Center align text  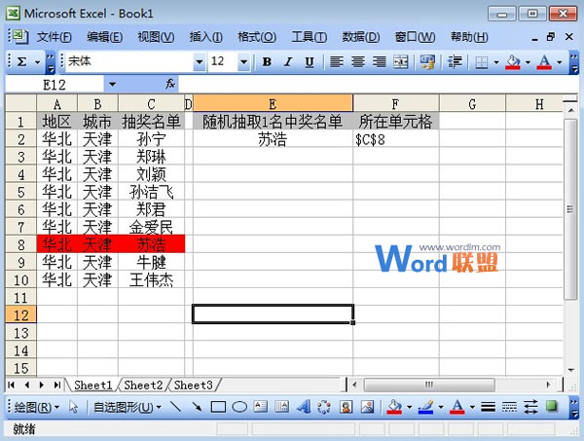point(358,61)
